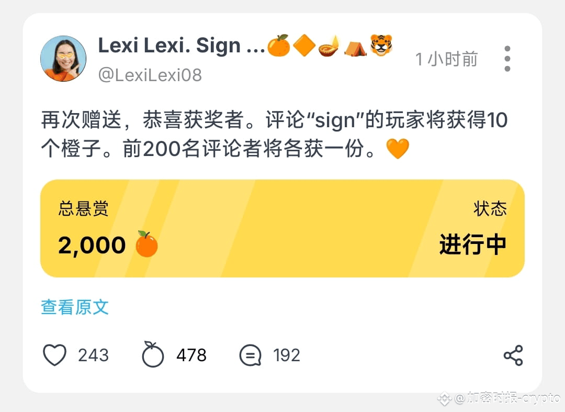The height and width of the screenshot is (412, 565).
Task: Click the orange diamond emoji in name
Action: click(304, 46)
